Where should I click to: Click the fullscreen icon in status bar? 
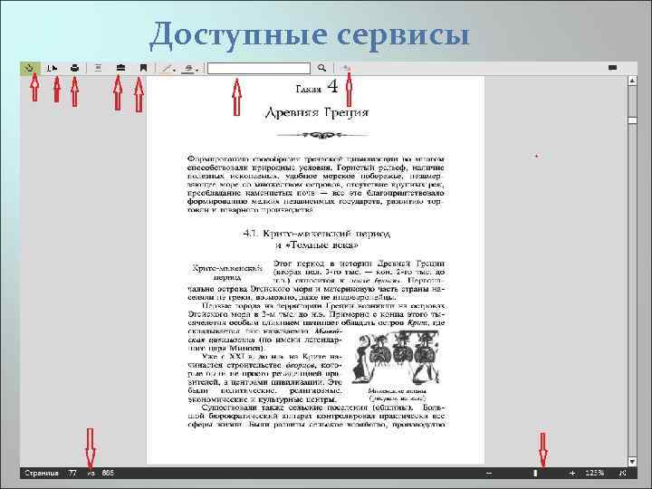point(622,474)
